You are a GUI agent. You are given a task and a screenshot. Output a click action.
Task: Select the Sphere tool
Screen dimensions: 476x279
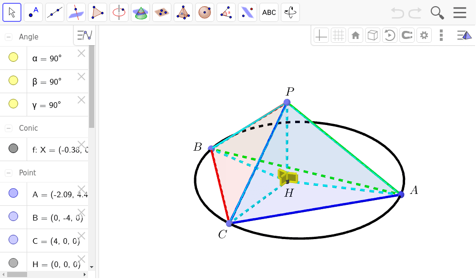click(x=205, y=12)
